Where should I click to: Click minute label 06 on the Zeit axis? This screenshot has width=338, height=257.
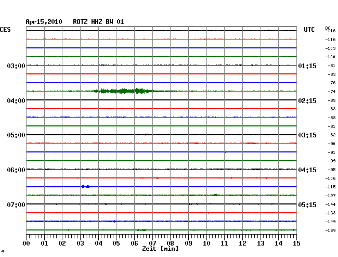coord(134,243)
